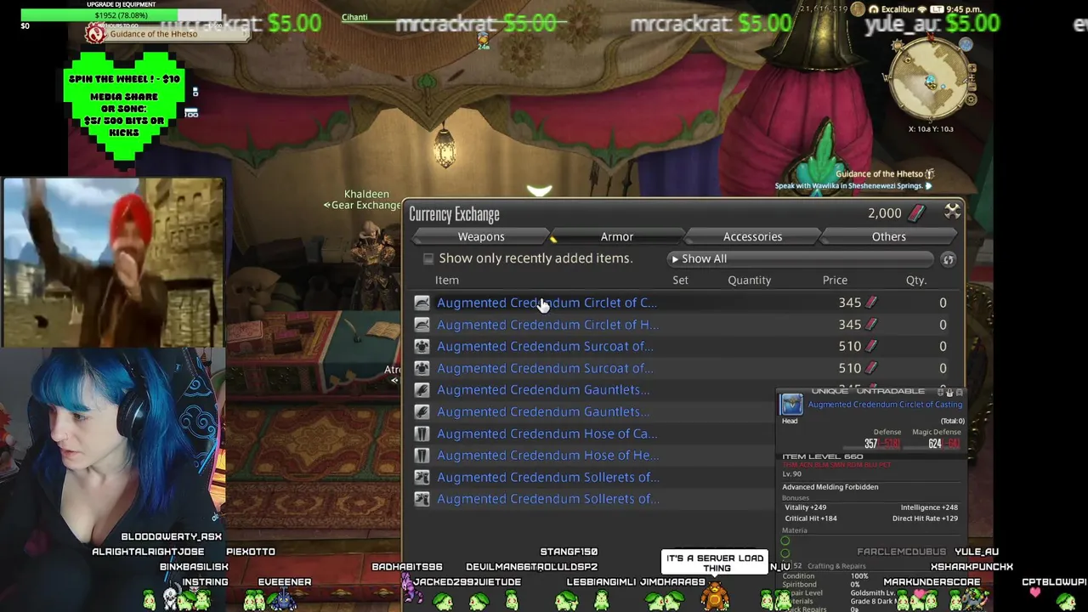The image size is (1088, 612).
Task: Click the legs icon for Hose of Ca… row
Action: pyautogui.click(x=422, y=433)
